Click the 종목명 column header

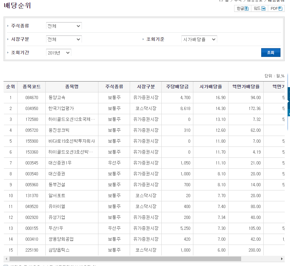click(x=72, y=87)
